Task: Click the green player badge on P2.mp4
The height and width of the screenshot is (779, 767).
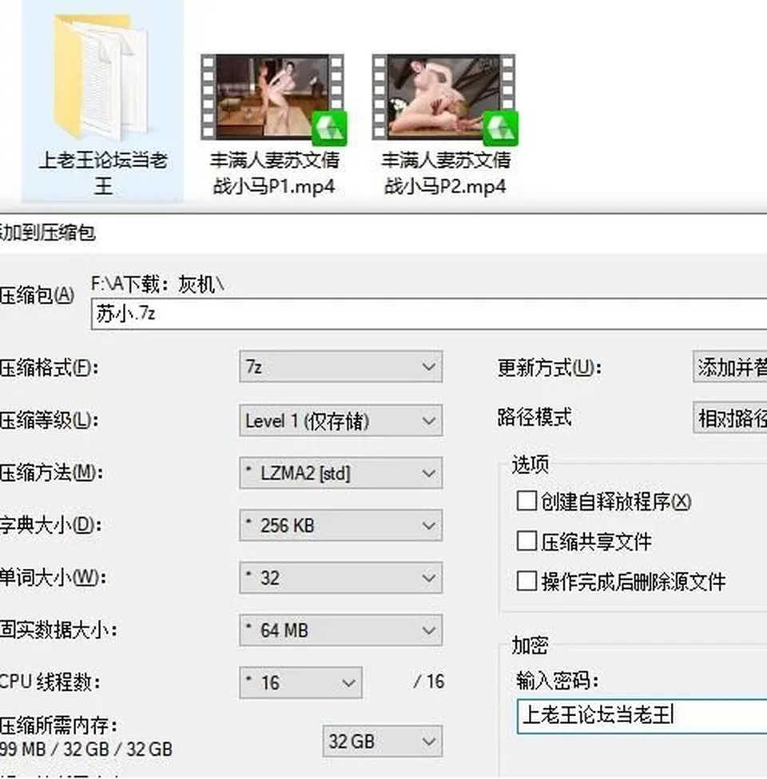Action: point(500,128)
